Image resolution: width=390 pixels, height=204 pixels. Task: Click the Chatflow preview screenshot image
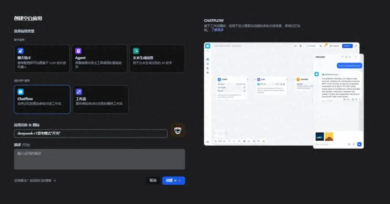[284, 96]
